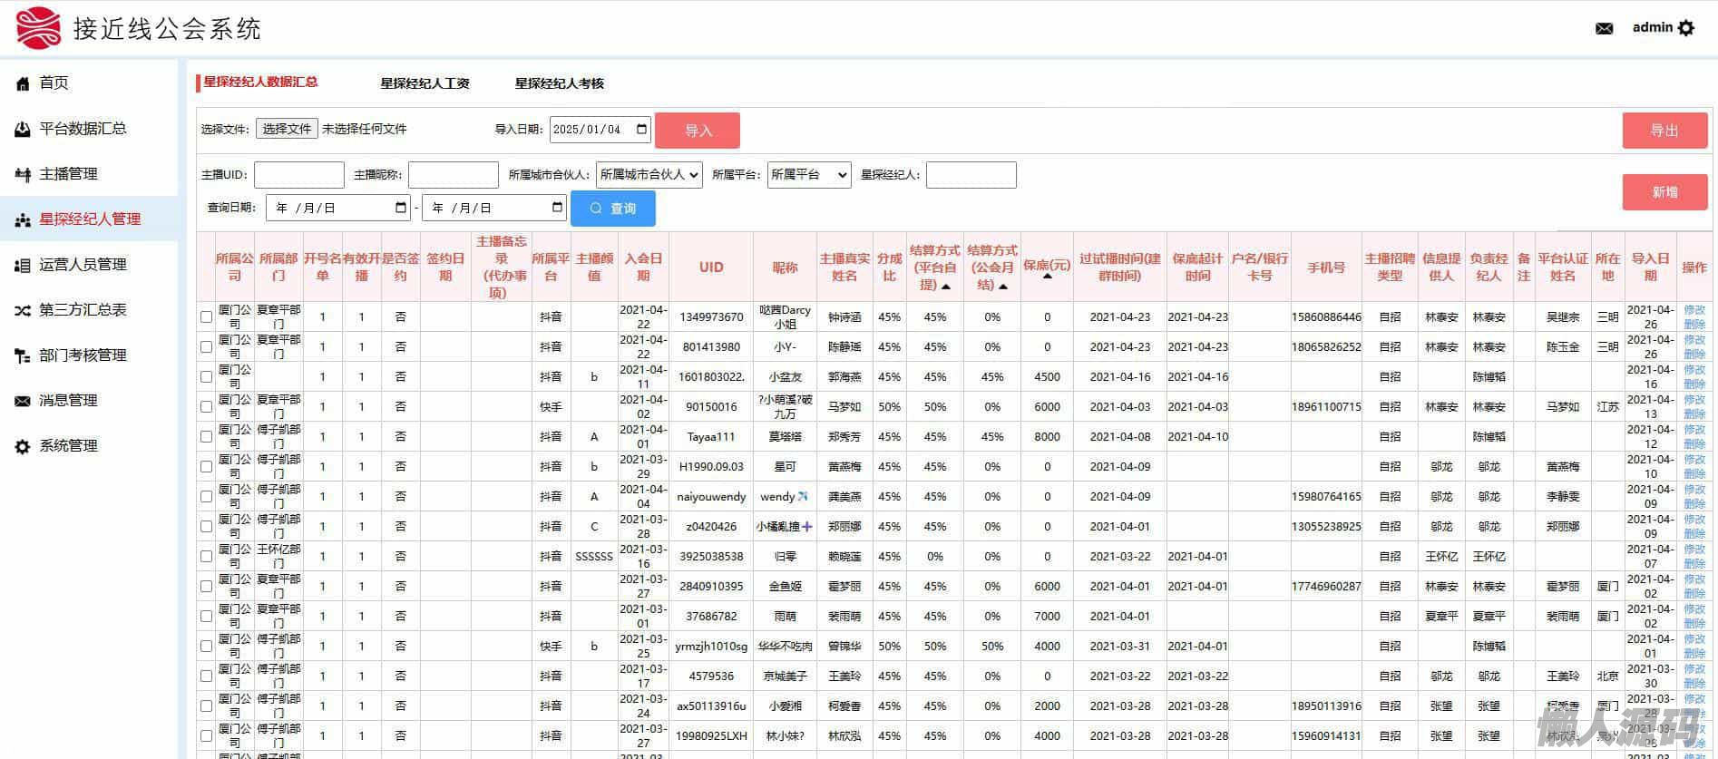Viewport: 1718px width, 759px height.
Task: Open the 星探经纪人考核 tab
Action: pos(559,83)
